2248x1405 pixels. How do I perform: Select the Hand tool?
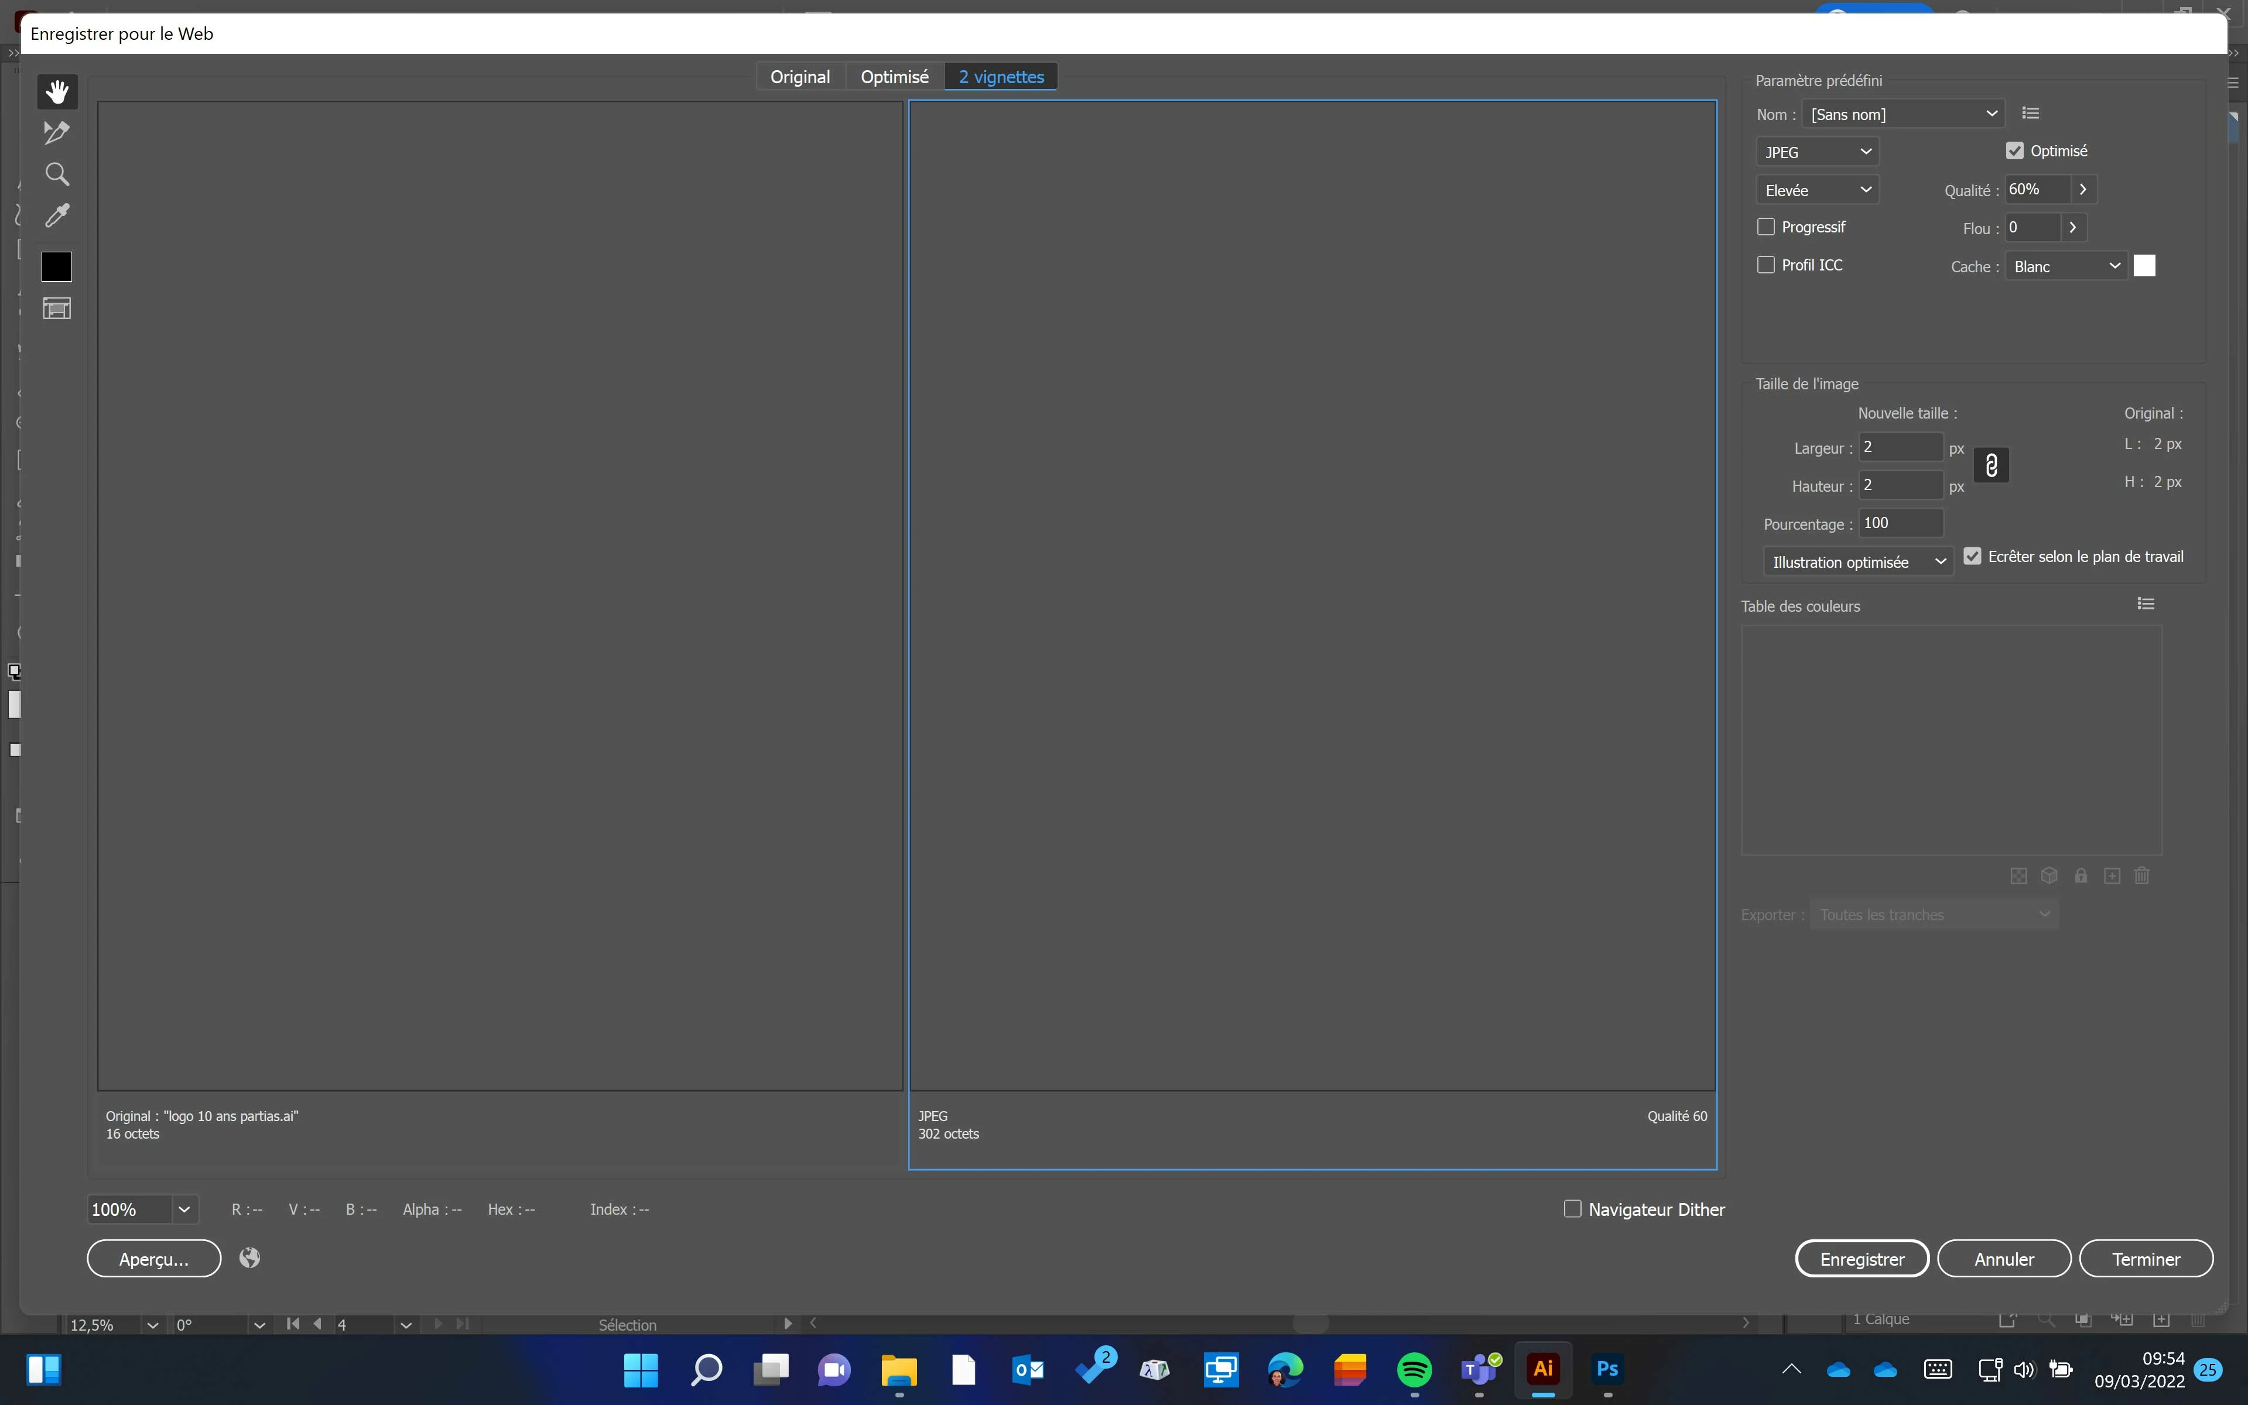click(57, 91)
